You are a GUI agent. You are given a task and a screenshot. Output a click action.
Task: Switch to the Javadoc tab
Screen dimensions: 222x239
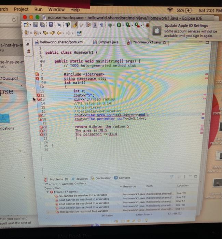(x=80, y=179)
